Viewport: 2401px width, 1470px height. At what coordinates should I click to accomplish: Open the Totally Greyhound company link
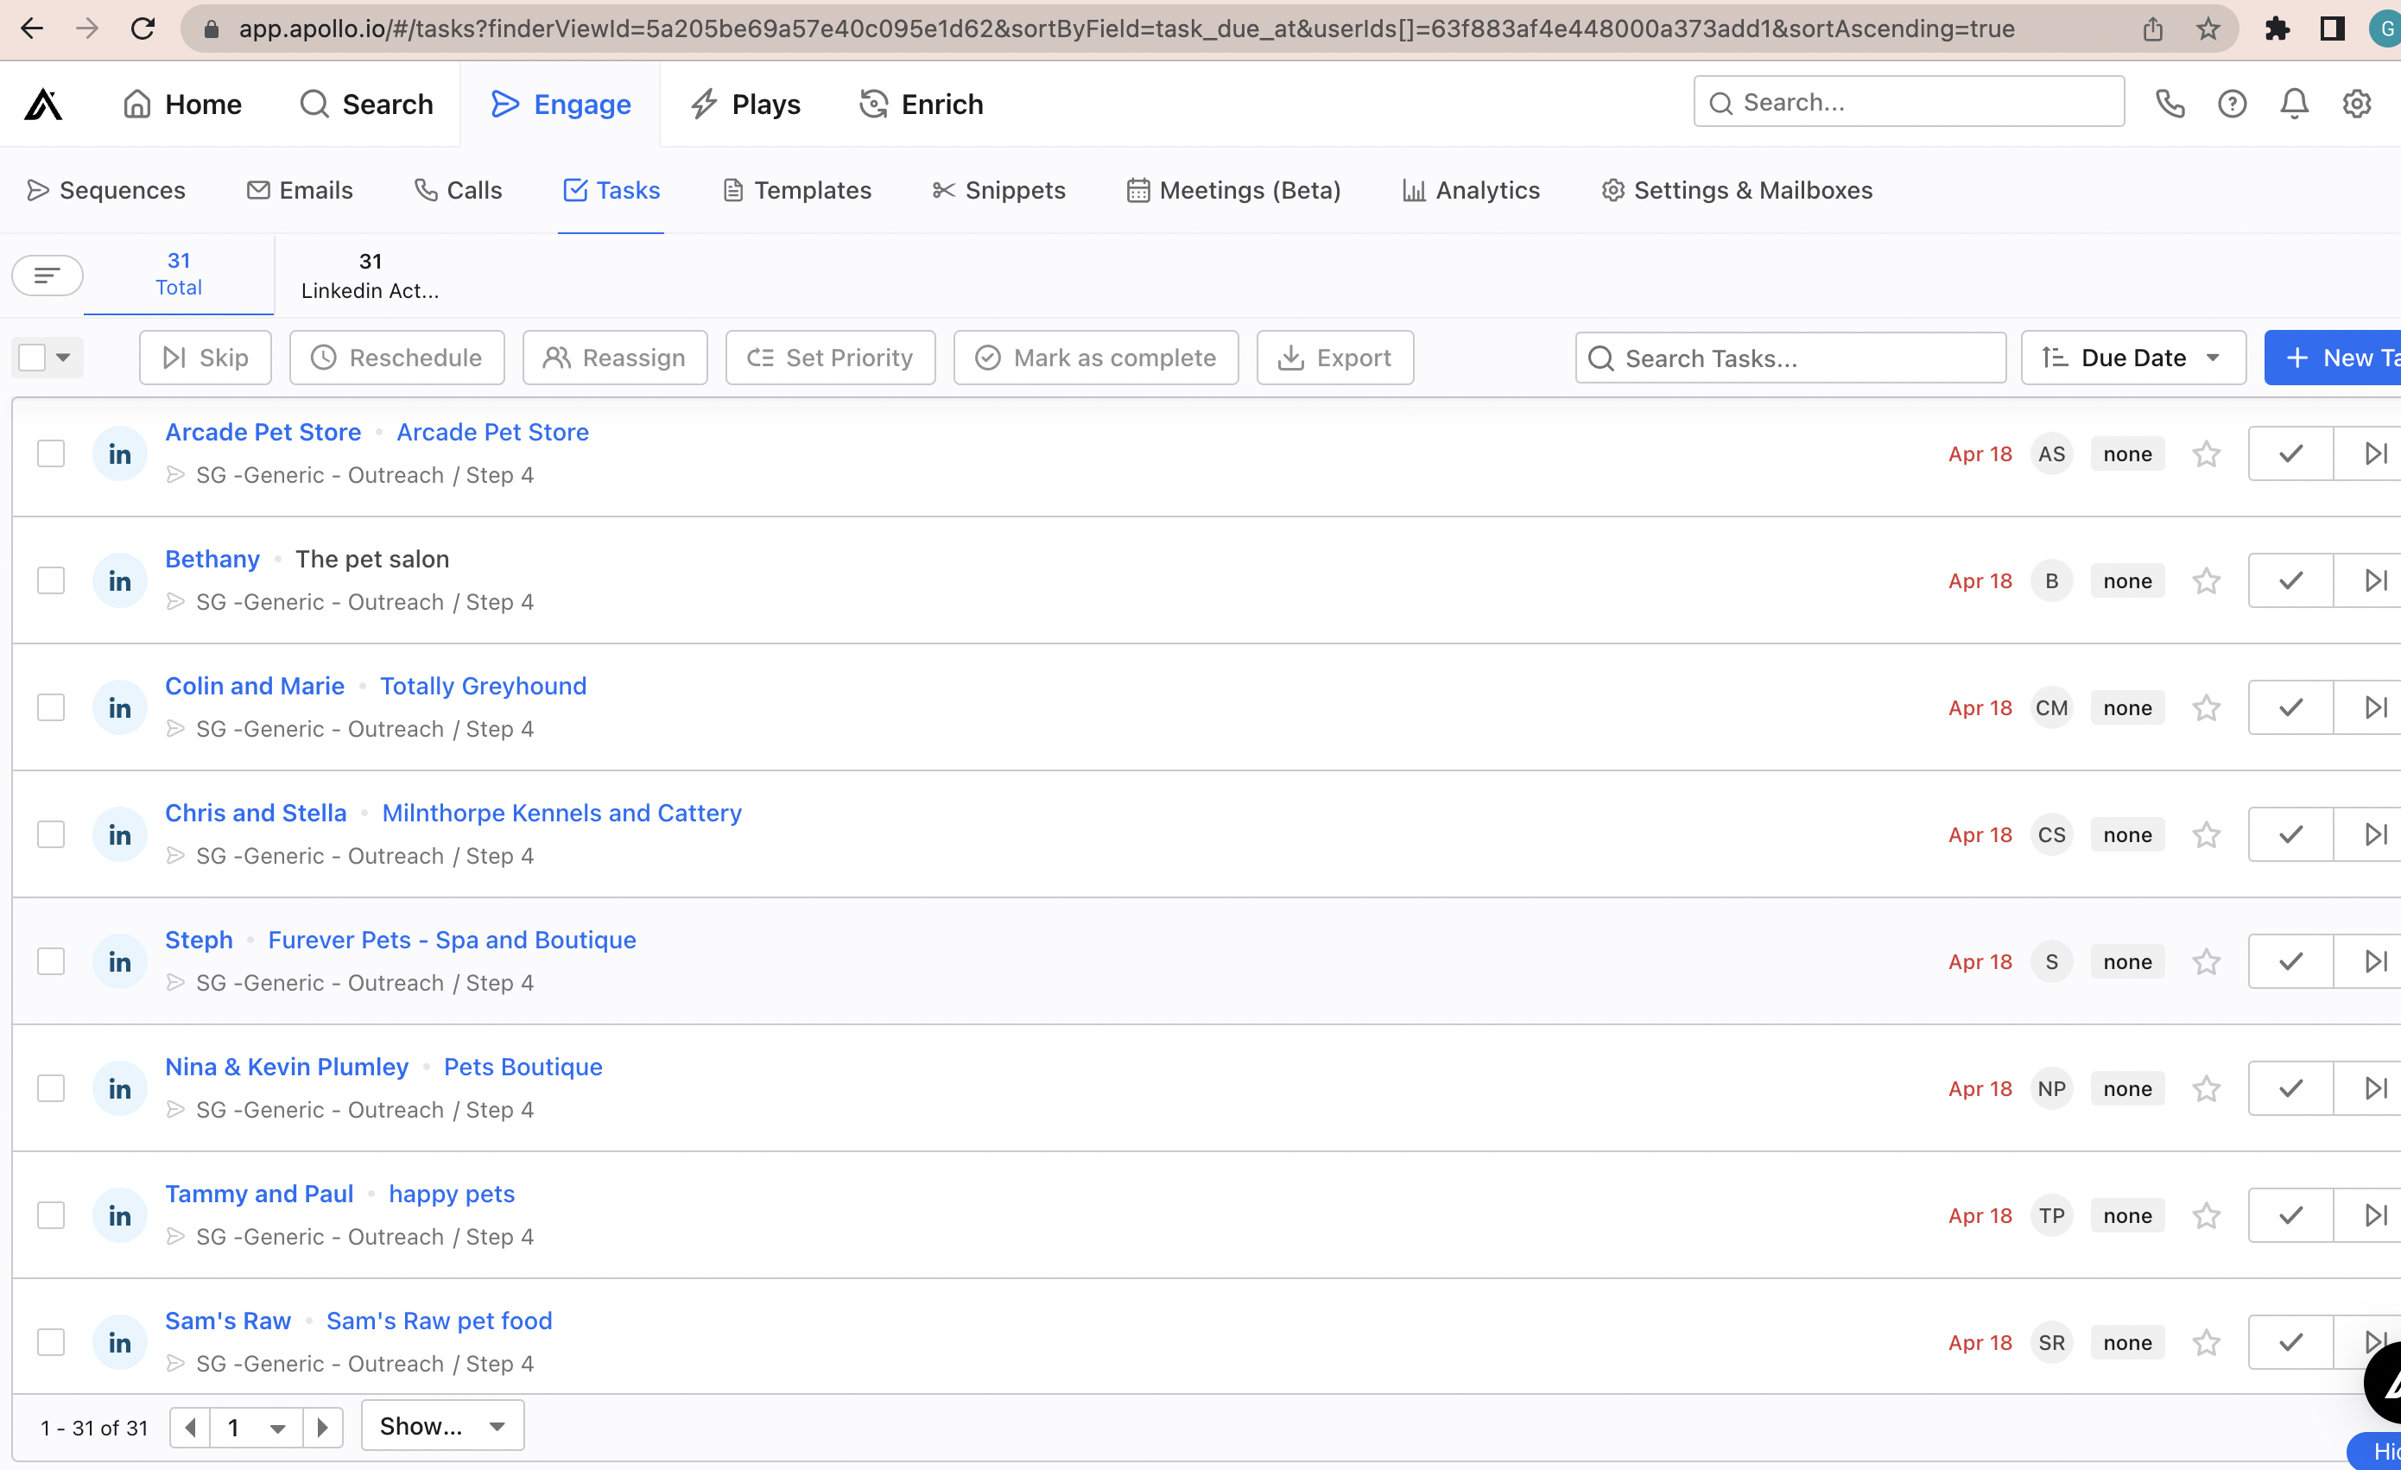tap(484, 686)
